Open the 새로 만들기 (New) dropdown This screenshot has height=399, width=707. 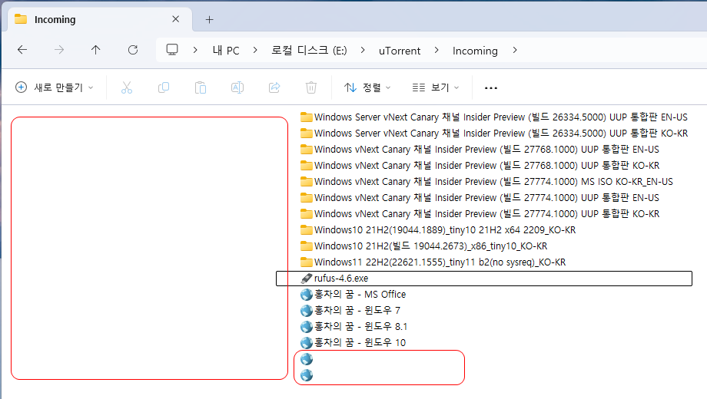(x=54, y=87)
